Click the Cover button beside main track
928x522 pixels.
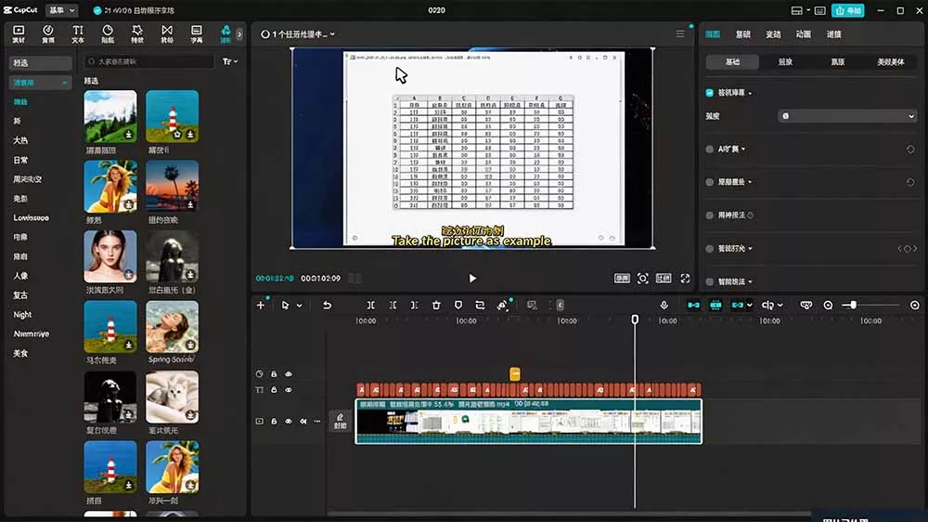[341, 422]
